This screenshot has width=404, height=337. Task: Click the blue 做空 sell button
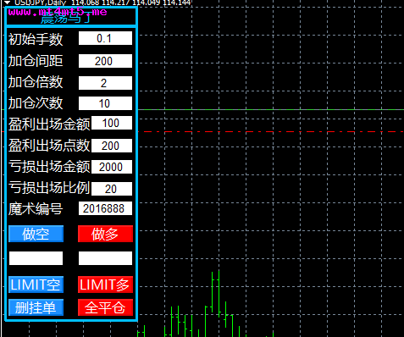pyautogui.click(x=36, y=234)
